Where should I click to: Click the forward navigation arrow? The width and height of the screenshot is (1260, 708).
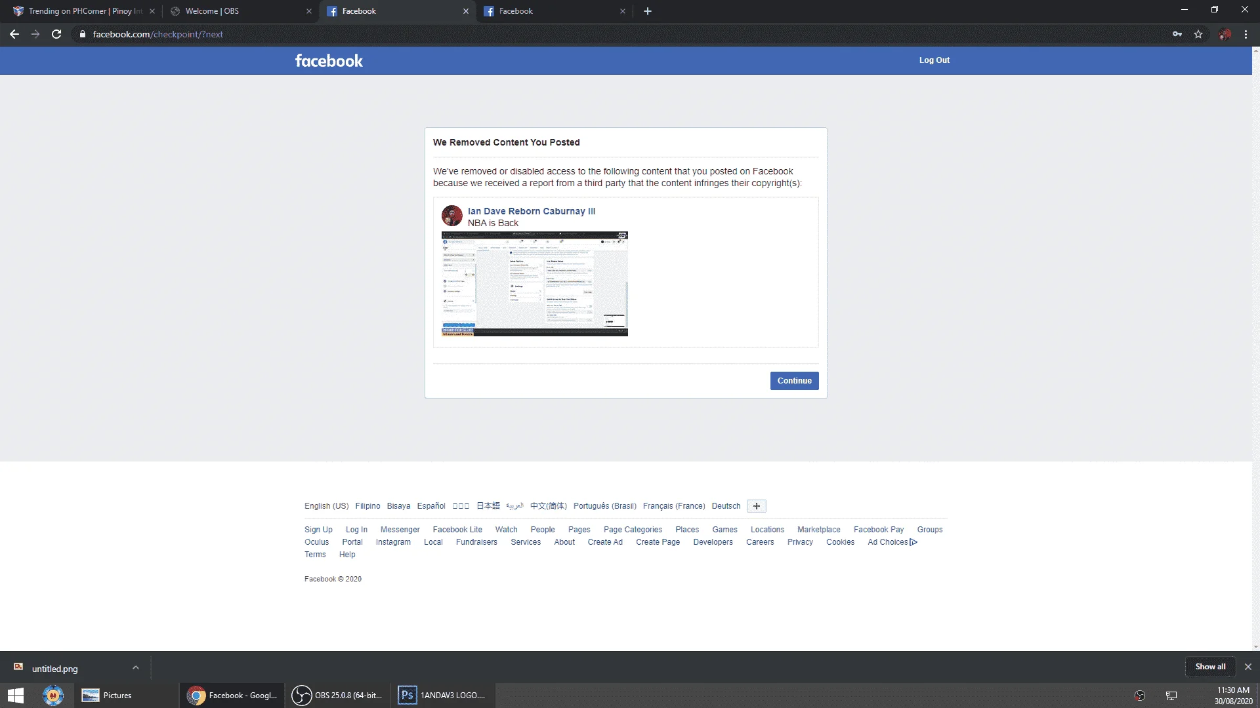point(35,34)
